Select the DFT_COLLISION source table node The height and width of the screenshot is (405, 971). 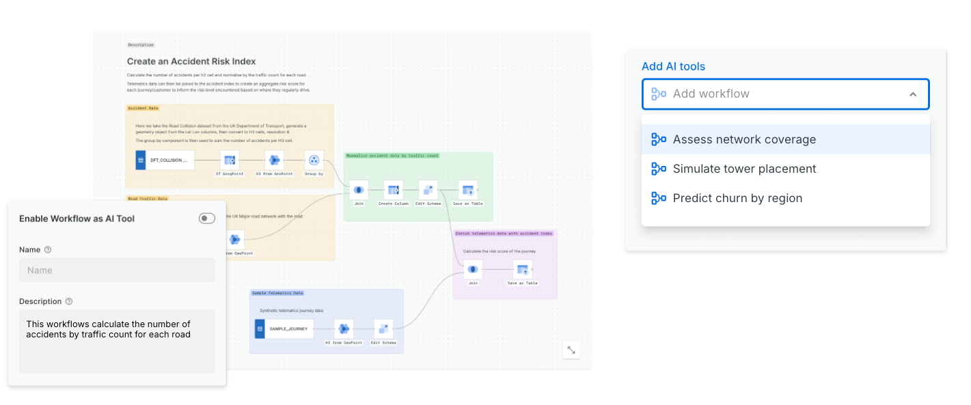(165, 160)
